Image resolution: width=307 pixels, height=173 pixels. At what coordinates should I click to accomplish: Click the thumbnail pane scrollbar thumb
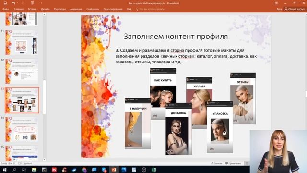click(x=44, y=97)
